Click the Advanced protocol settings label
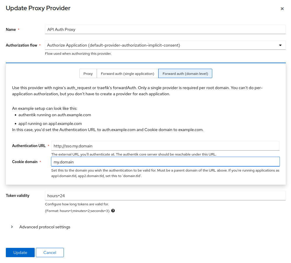The height and width of the screenshot is (263, 291). click(x=45, y=227)
